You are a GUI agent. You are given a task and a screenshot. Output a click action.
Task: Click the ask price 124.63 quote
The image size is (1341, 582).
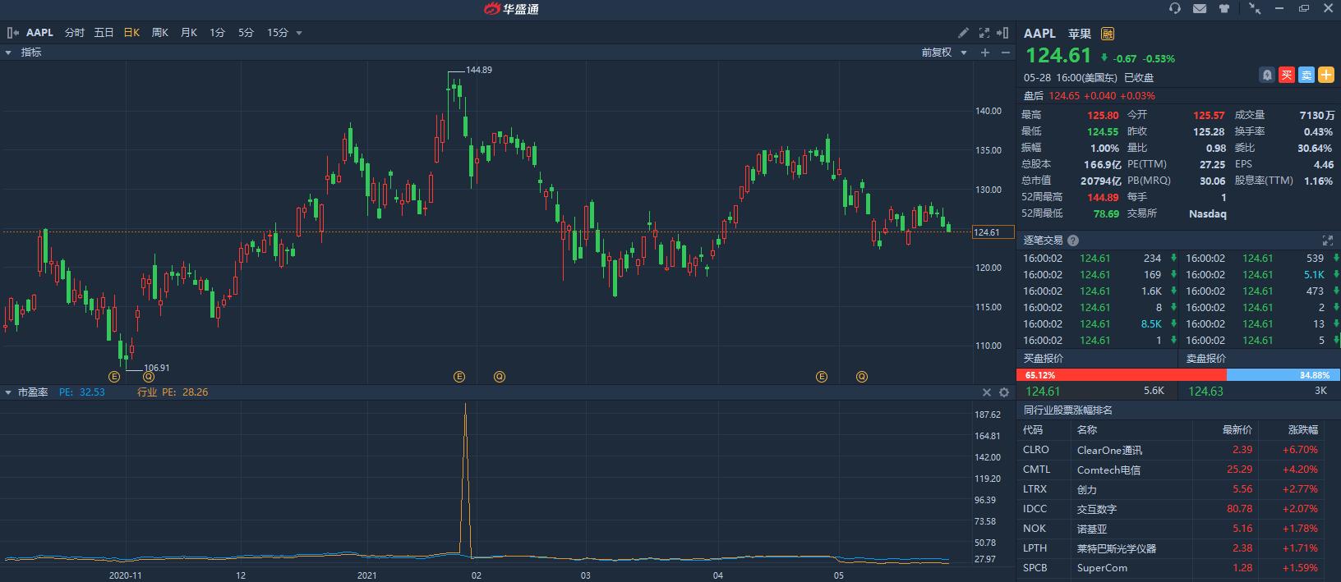point(1205,392)
